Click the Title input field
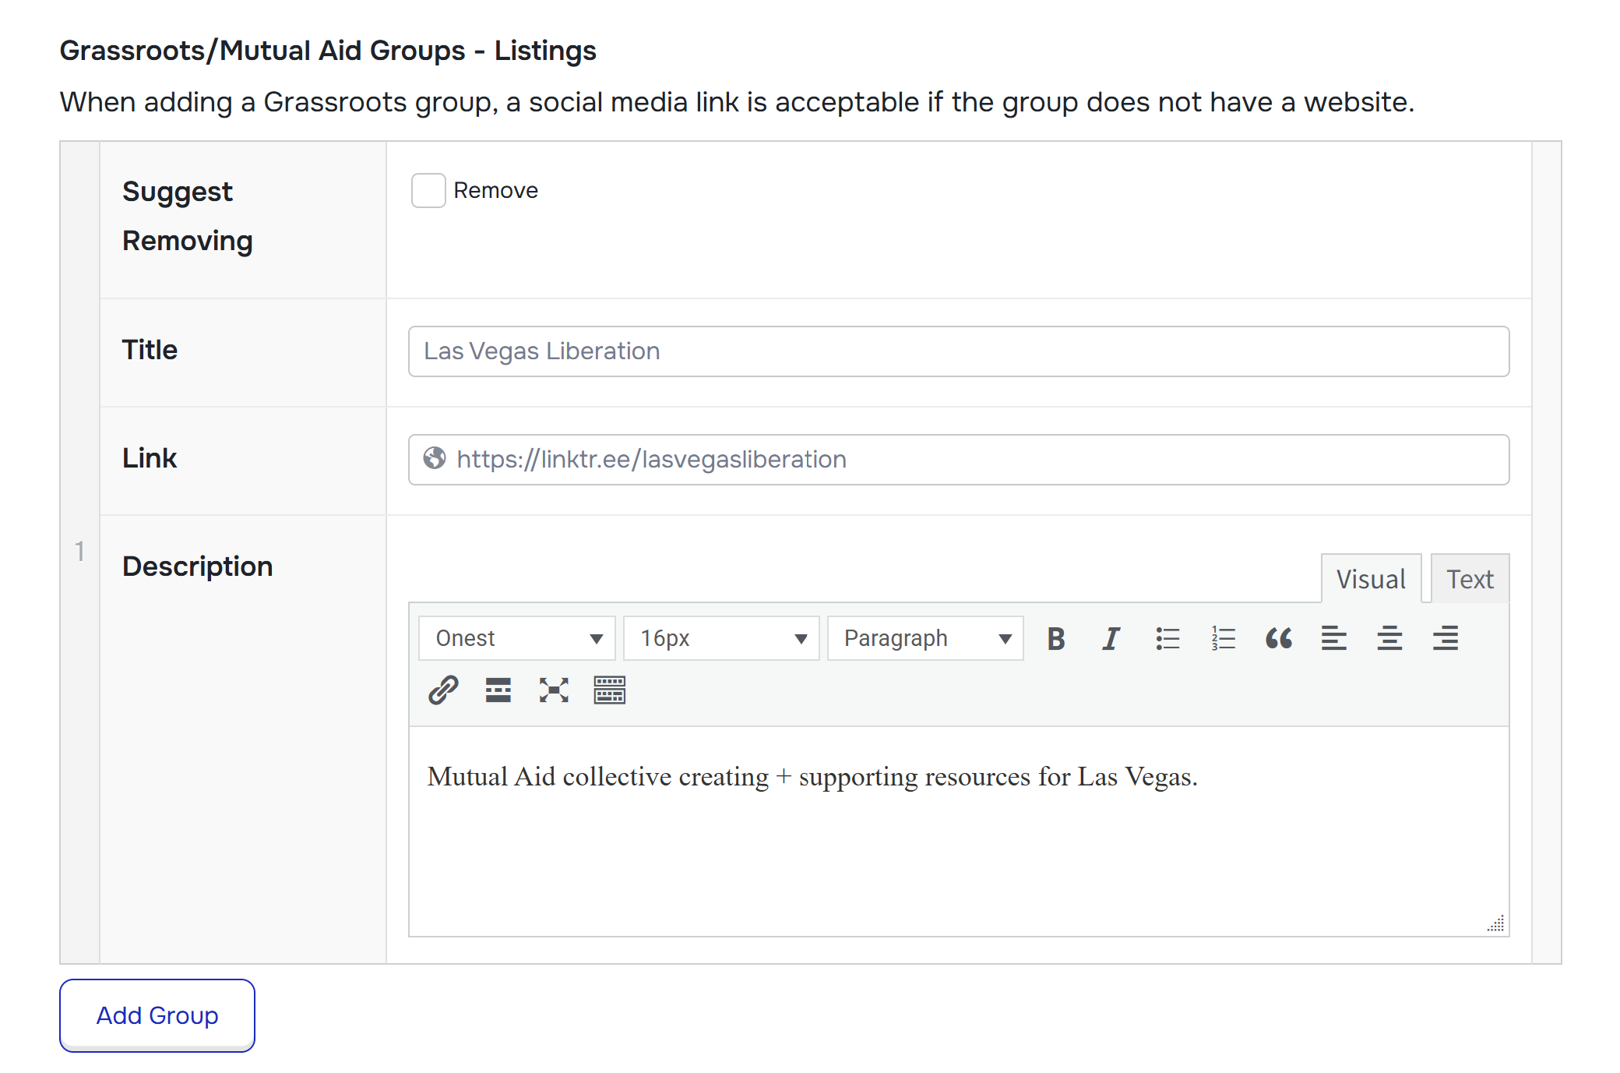This screenshot has width=1620, height=1073. 959,351
